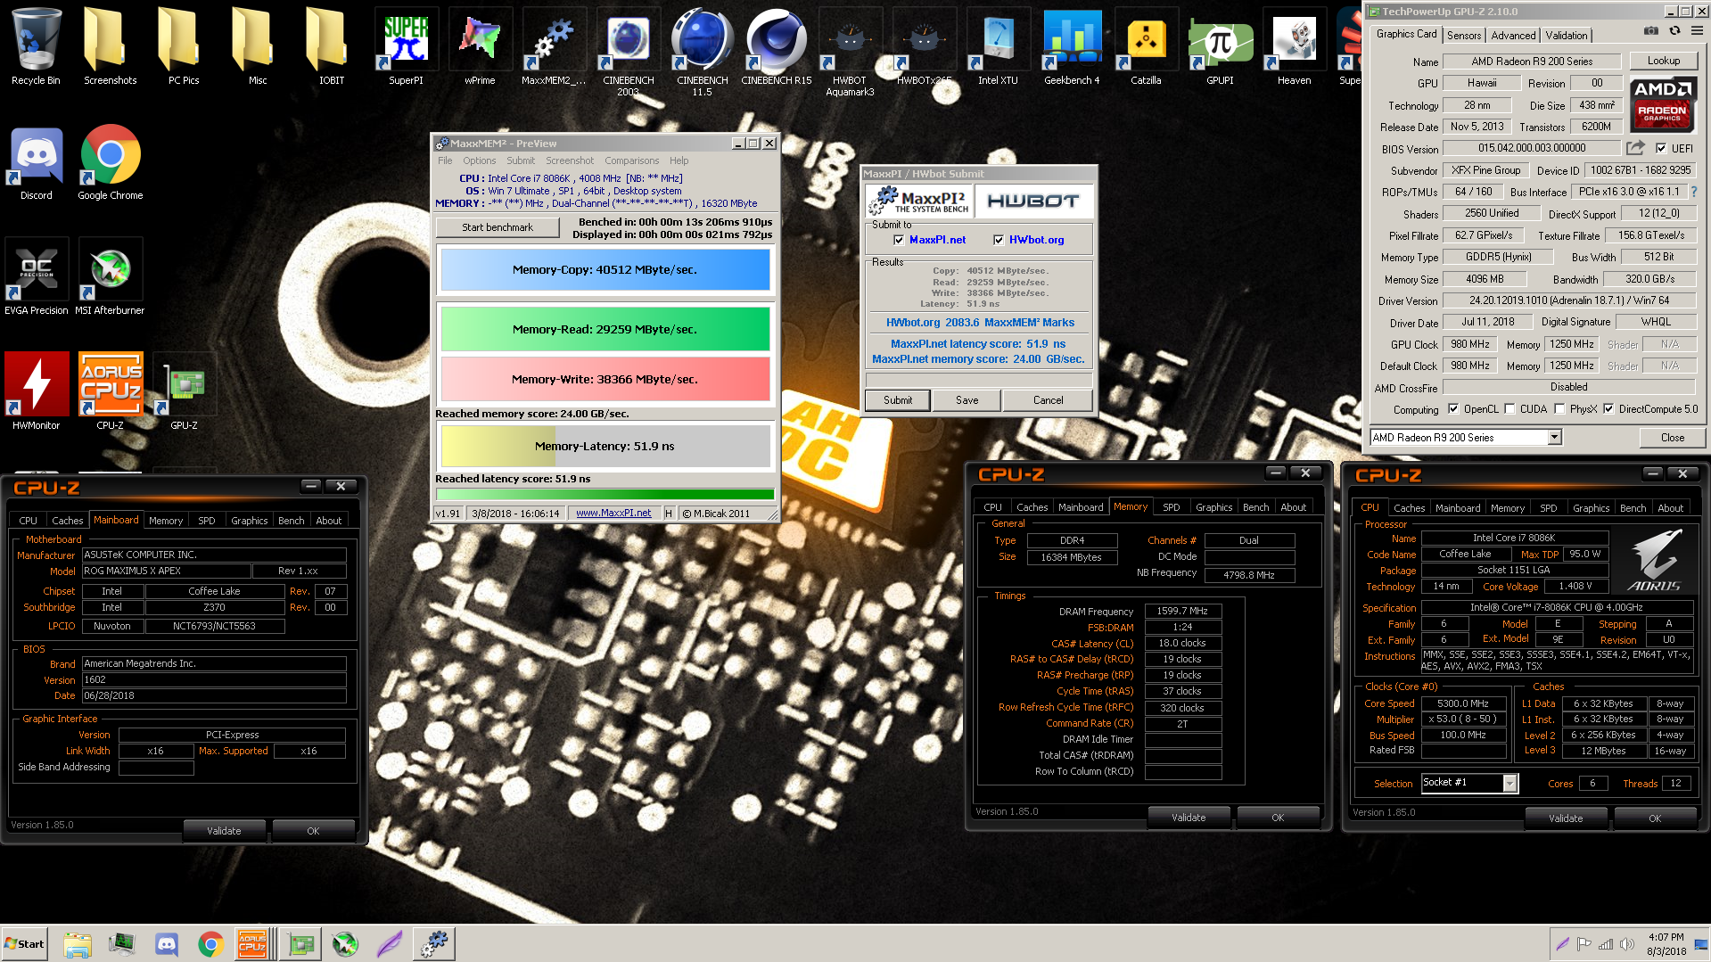Click the HWBOT logo in submit dialog
Image resolution: width=1711 pixels, height=962 pixels.
point(1033,201)
